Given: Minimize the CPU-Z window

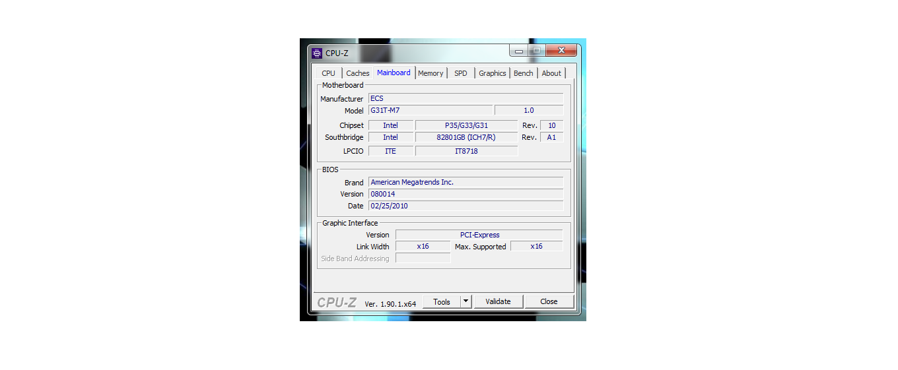Looking at the screenshot, I should [518, 51].
